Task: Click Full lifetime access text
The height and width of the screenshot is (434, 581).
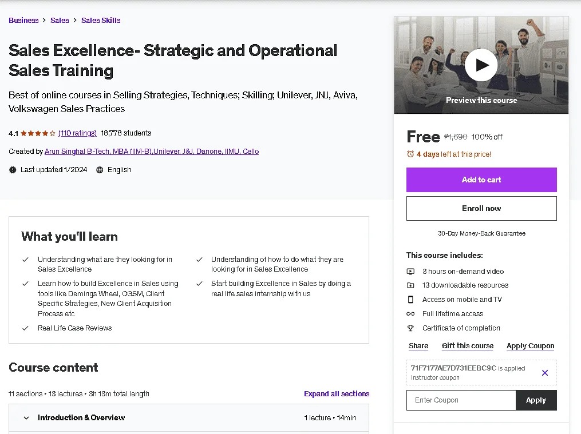Action: [453, 314]
